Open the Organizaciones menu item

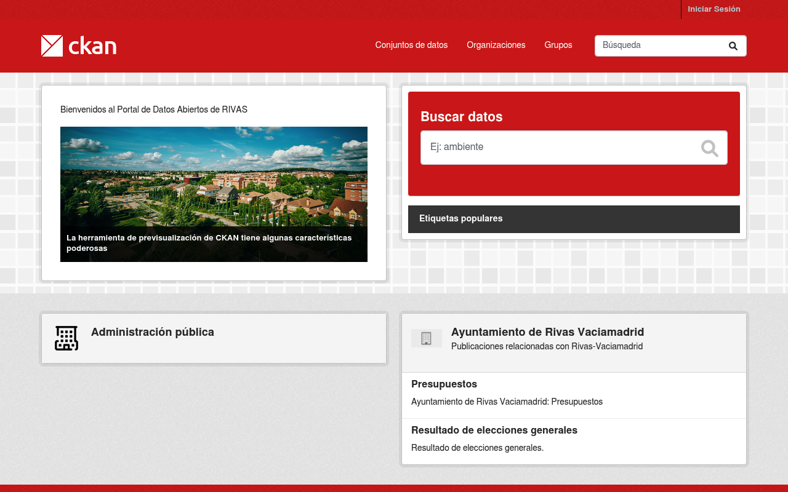click(496, 46)
